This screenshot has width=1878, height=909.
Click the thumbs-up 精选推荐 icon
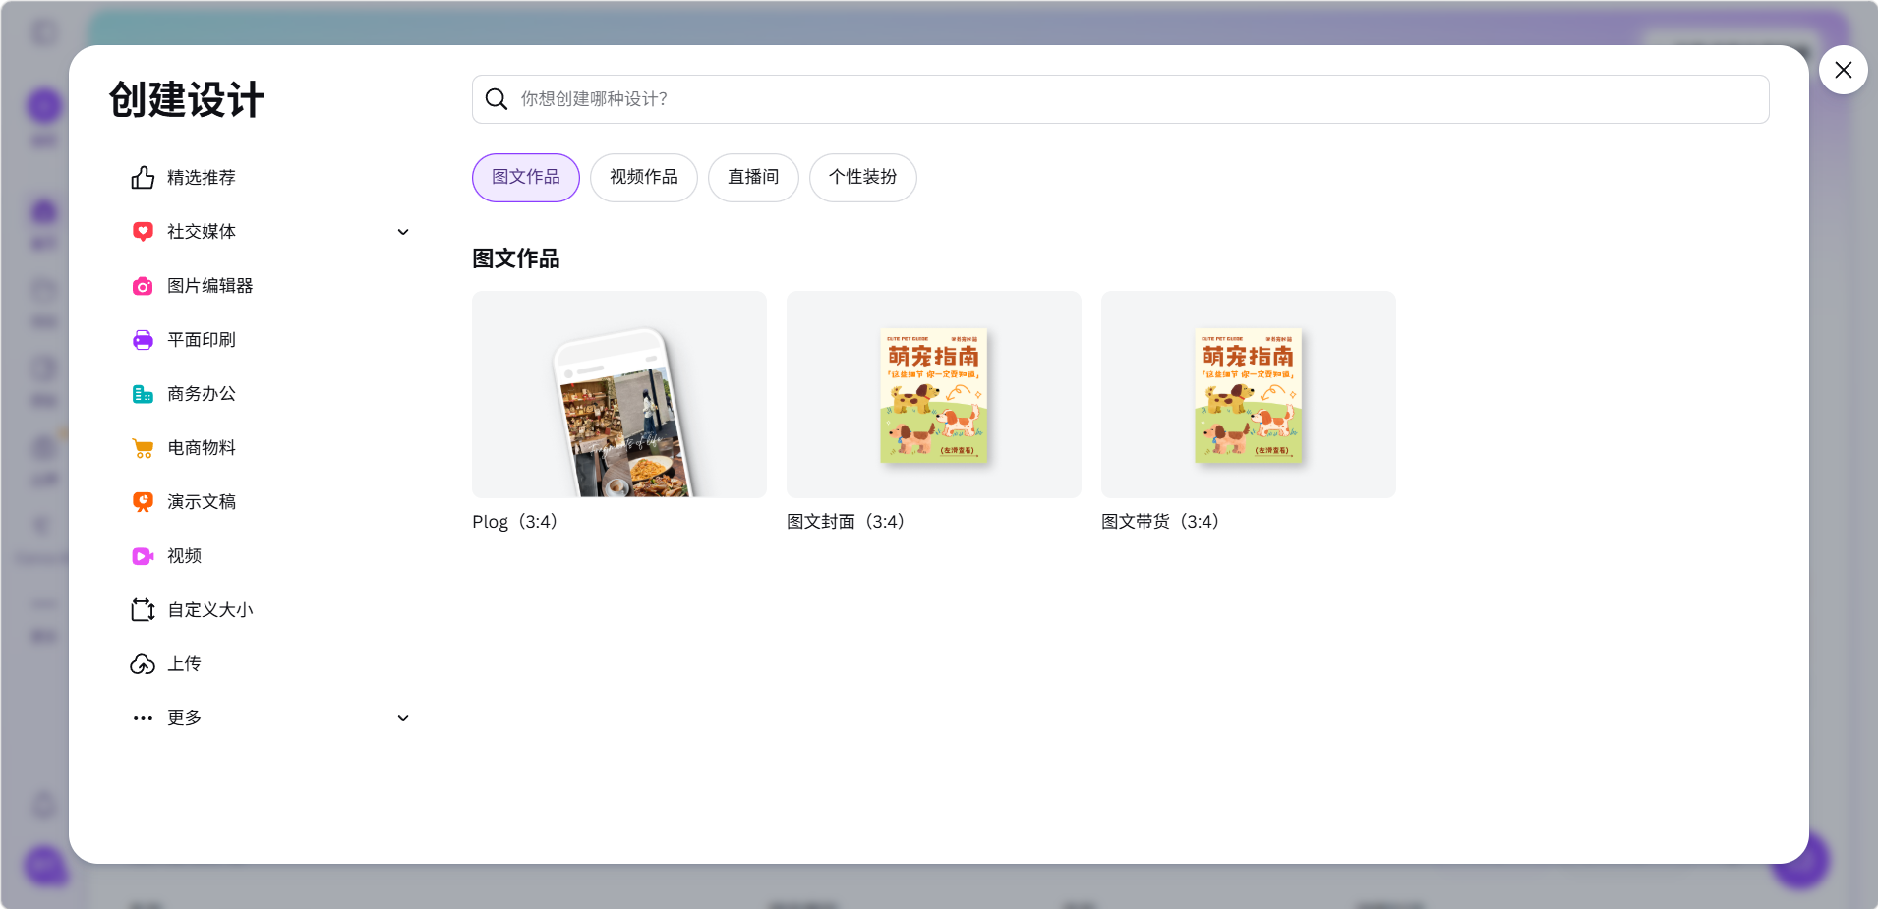point(143,178)
